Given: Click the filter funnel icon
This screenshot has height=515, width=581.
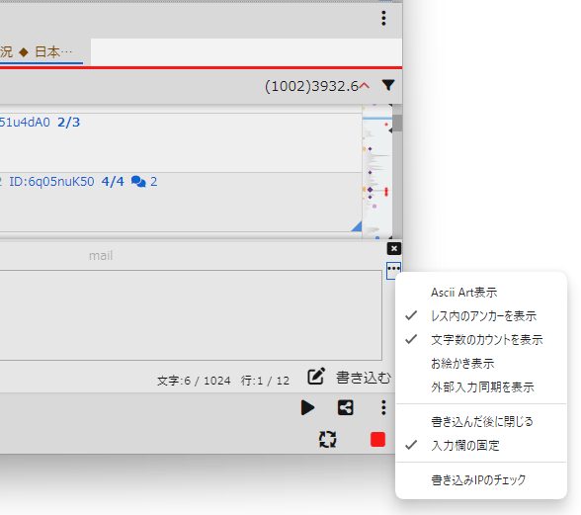Looking at the screenshot, I should pyautogui.click(x=388, y=85).
